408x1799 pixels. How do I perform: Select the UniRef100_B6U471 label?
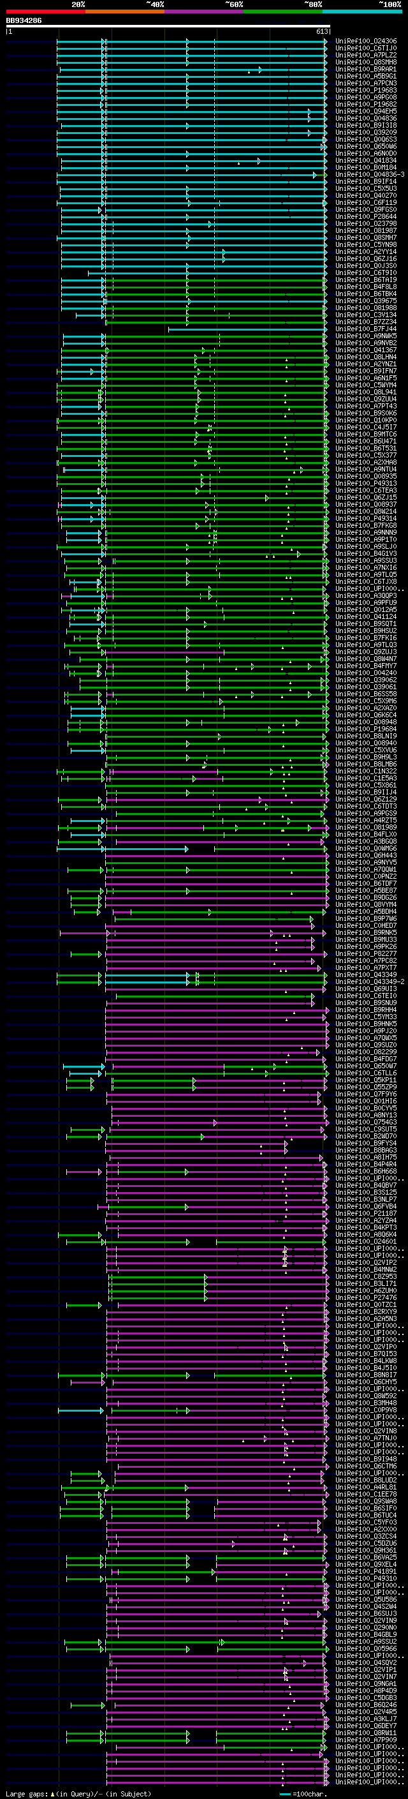coord(366,442)
